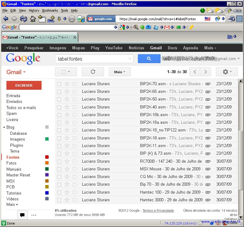244x227 pixels.
Task: Click the US flag icon in the address bar
Action: [207, 19]
